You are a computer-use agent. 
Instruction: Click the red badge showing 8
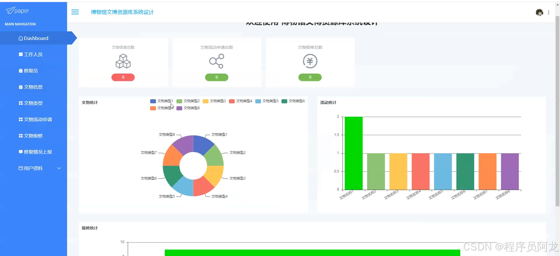coord(123,77)
